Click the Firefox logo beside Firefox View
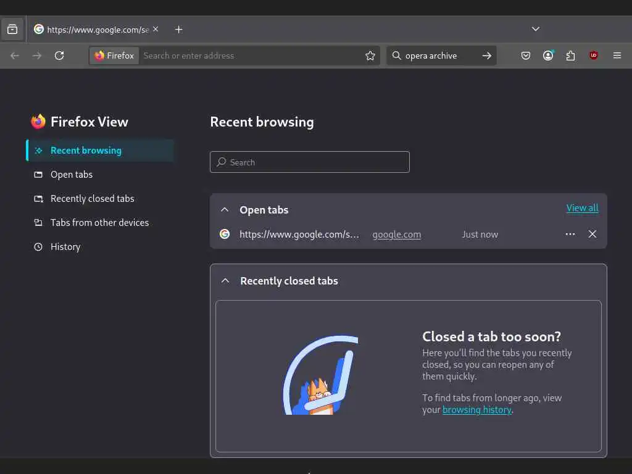Screen dimensions: 632x474 (38, 122)
